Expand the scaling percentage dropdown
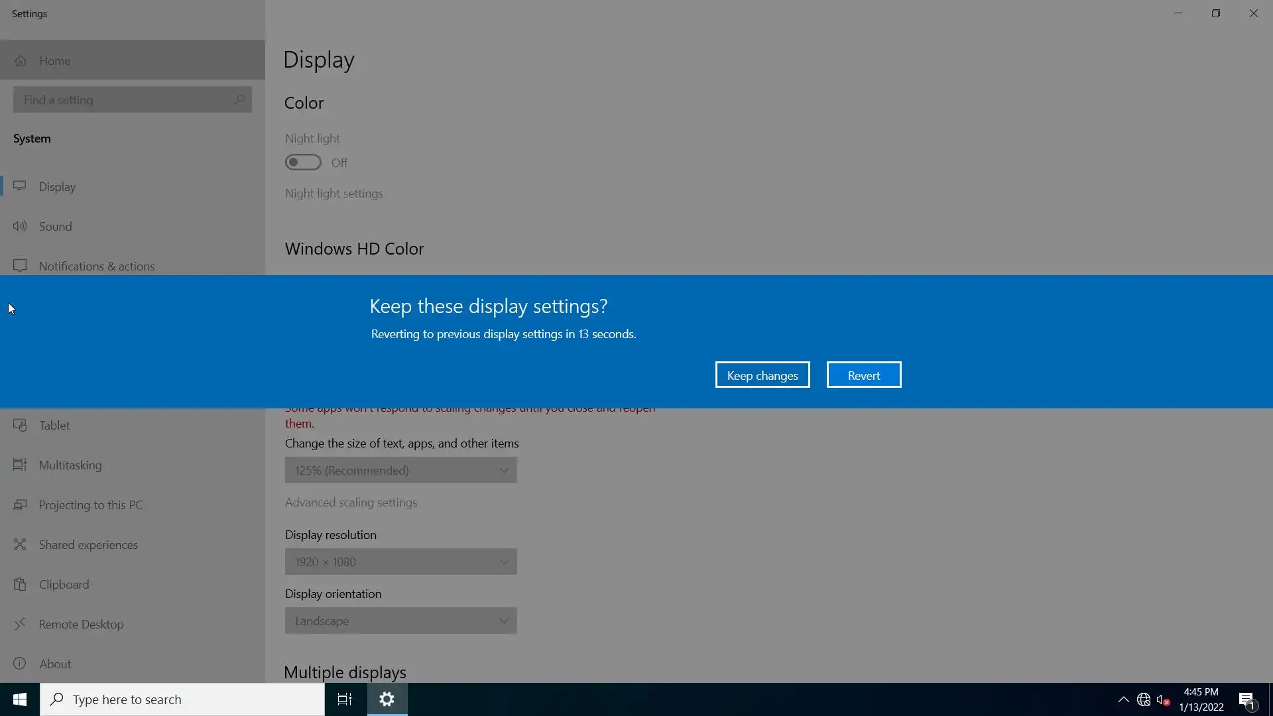Viewport: 1273px width, 716px height. (400, 470)
